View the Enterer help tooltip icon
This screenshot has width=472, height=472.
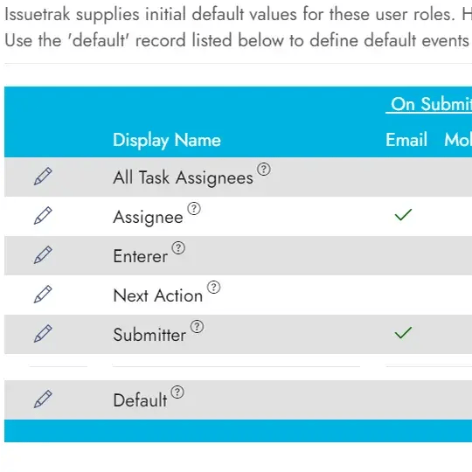(x=178, y=247)
